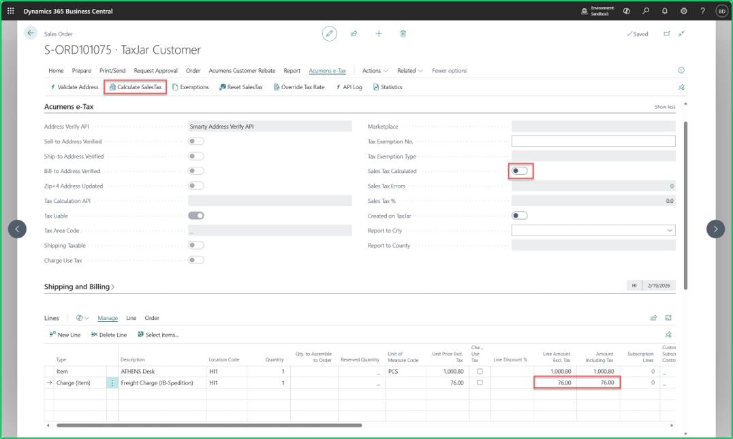Open the Copilot dropdown in Lines
Image resolution: width=733 pixels, height=439 pixels.
point(82,318)
